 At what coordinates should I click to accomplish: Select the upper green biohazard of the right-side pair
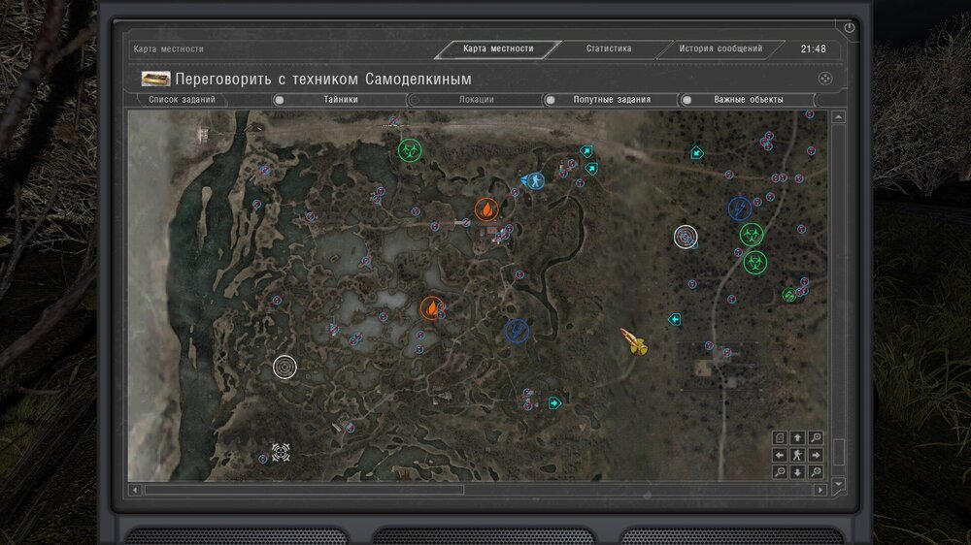(752, 235)
